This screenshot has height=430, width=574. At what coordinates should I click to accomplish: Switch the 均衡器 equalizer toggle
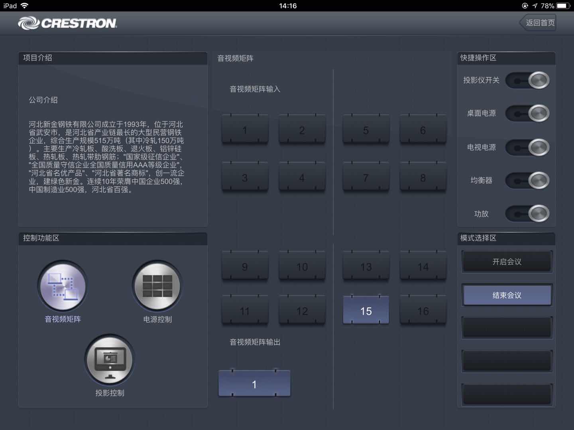[x=527, y=180]
